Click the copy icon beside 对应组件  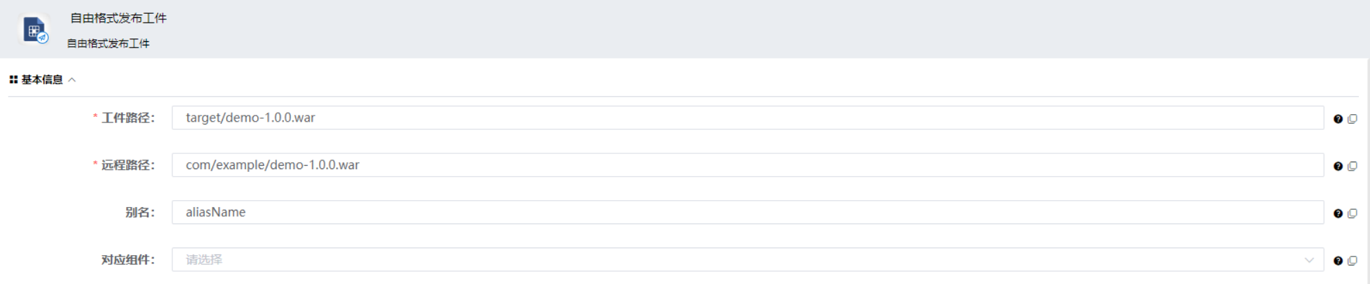1352,261
